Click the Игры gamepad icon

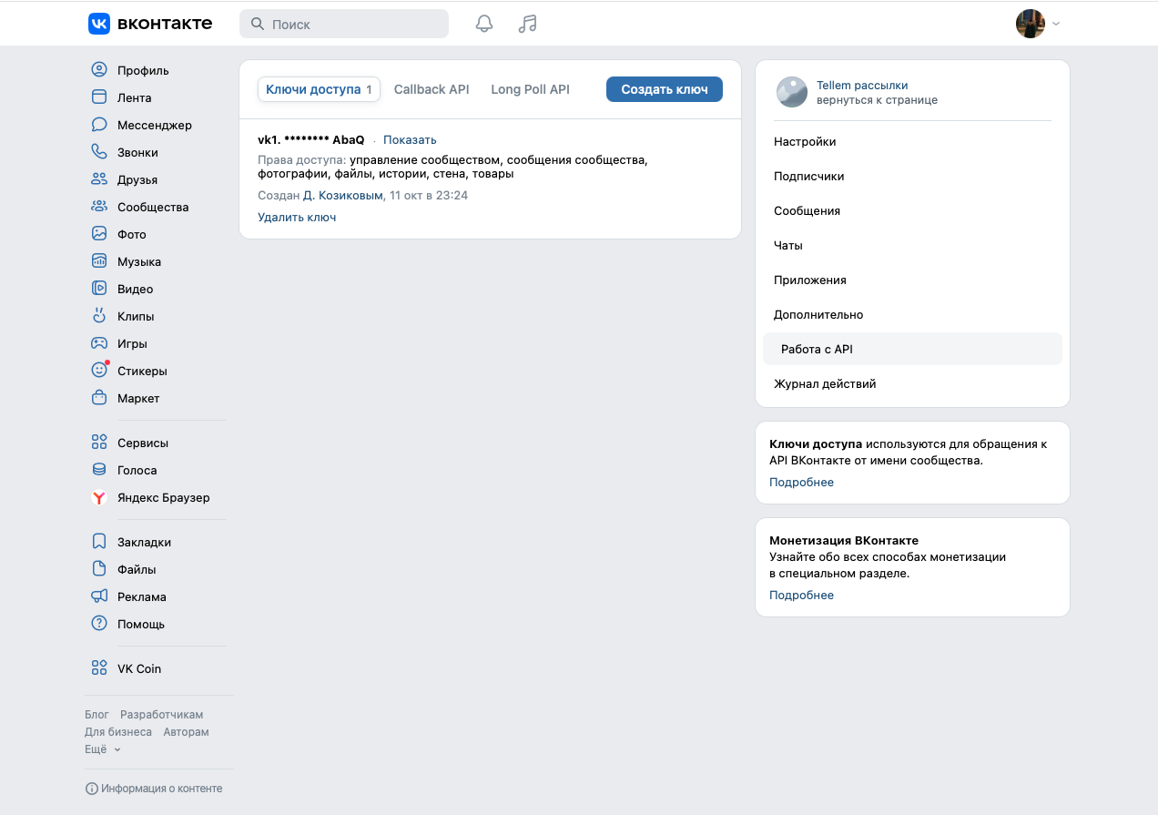click(99, 343)
